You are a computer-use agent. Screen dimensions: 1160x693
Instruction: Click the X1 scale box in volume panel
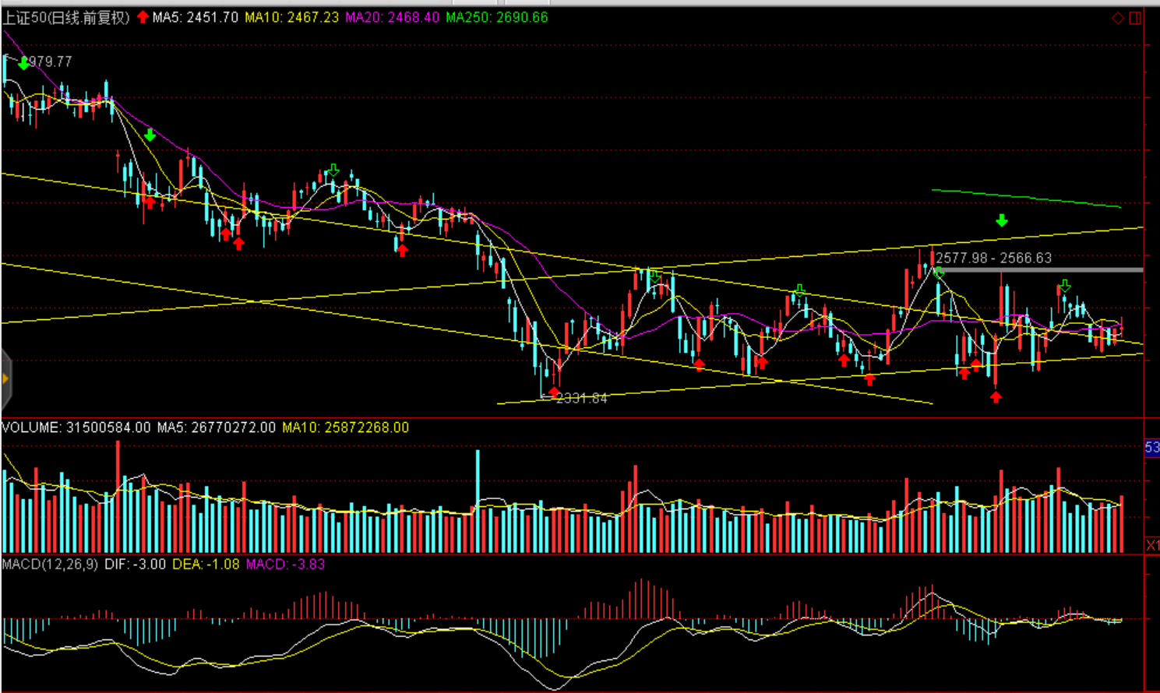tap(1152, 545)
